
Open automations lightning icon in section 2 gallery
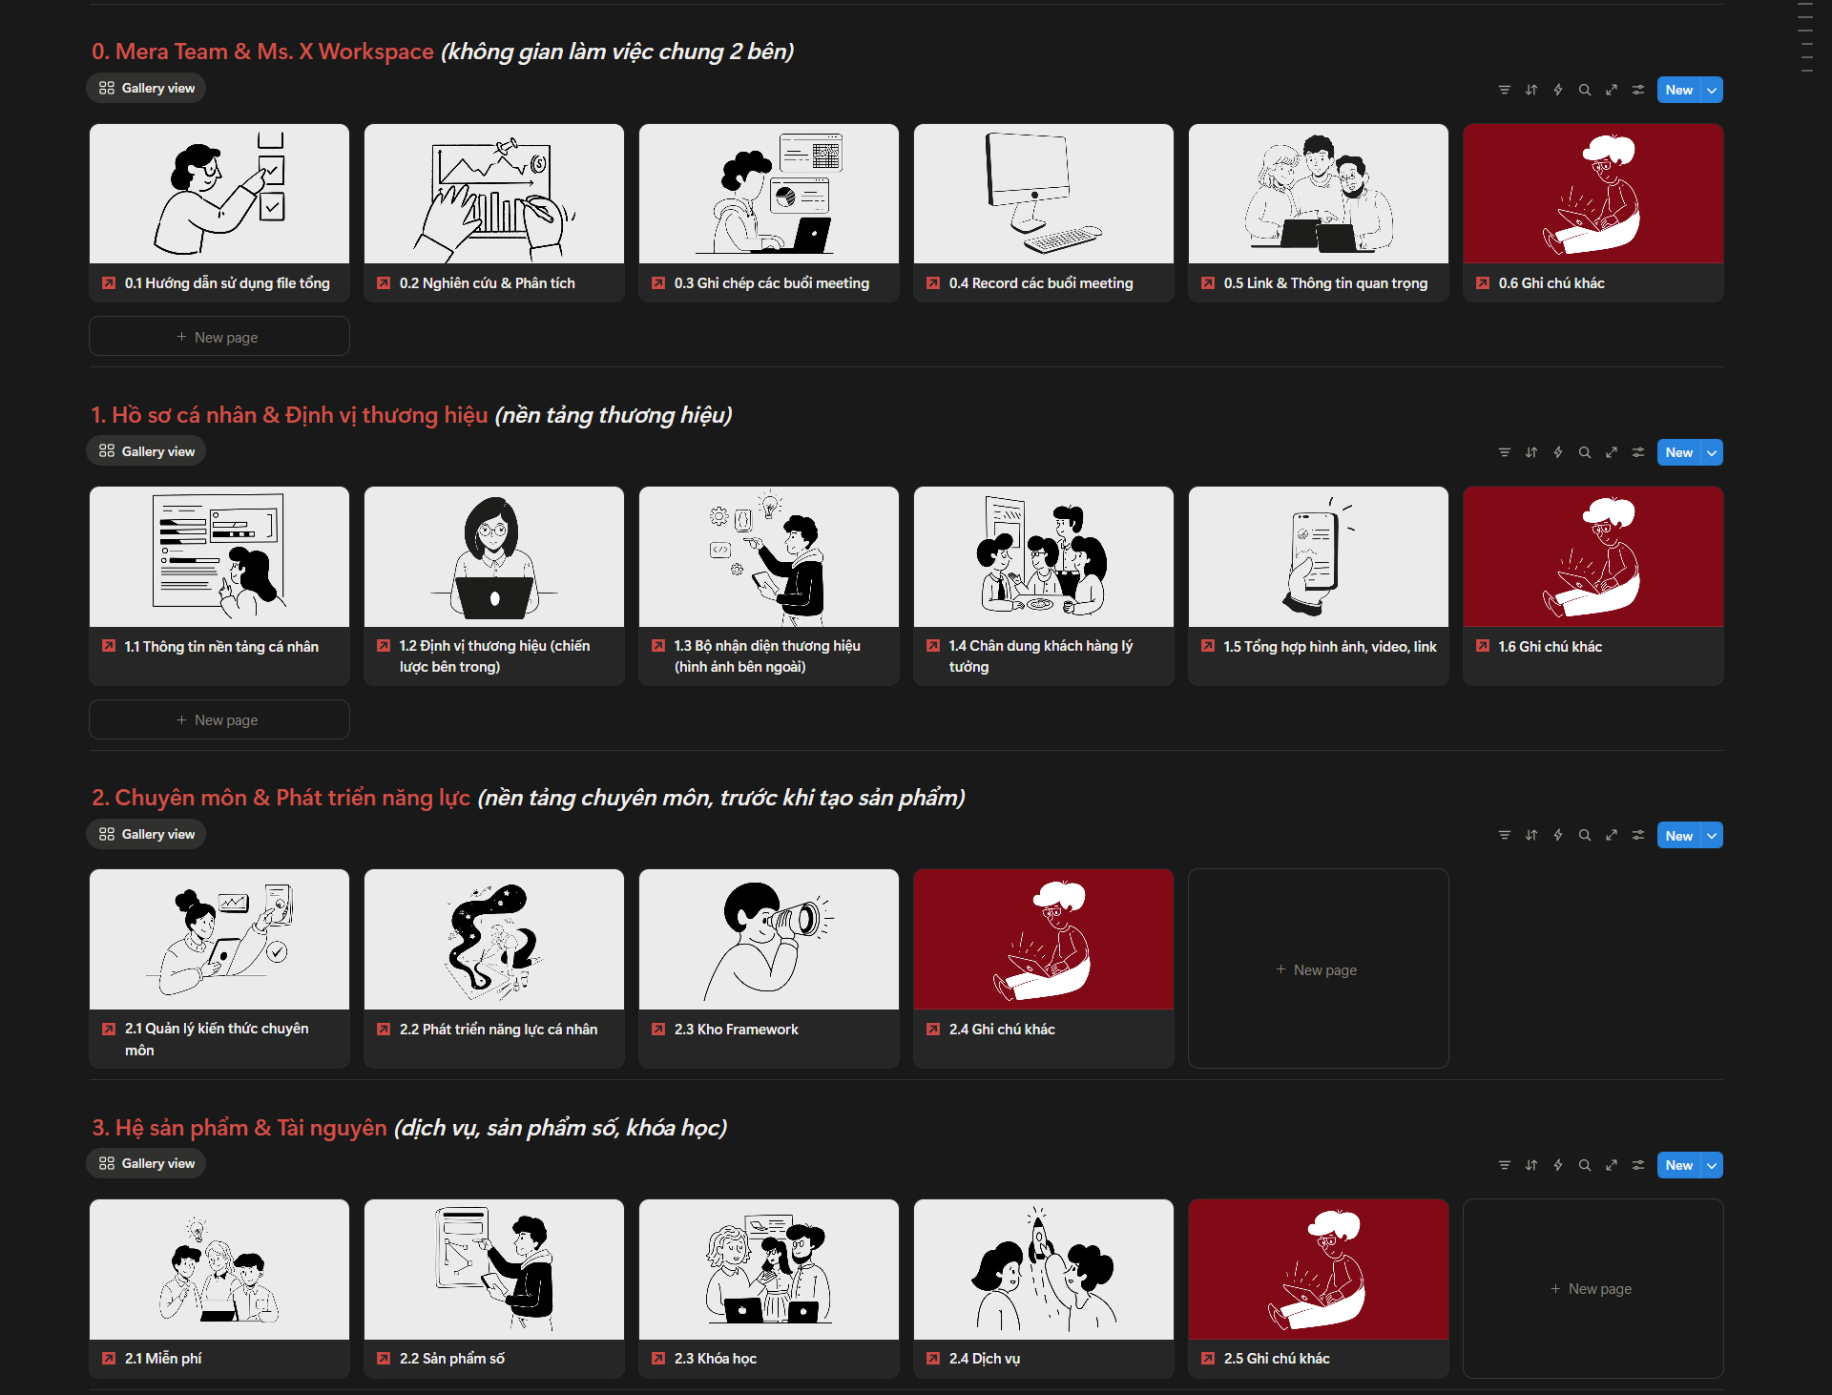coord(1557,835)
